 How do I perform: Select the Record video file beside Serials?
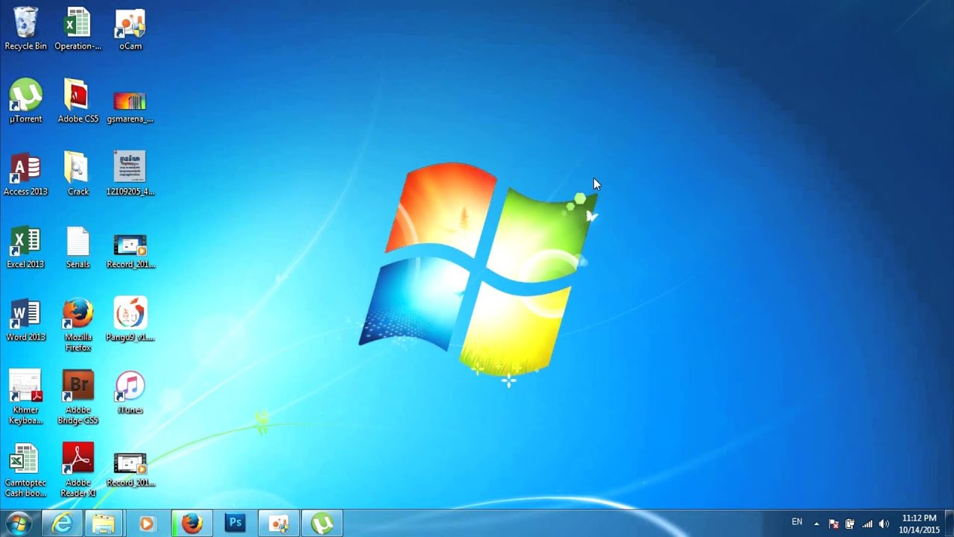pyautogui.click(x=130, y=250)
